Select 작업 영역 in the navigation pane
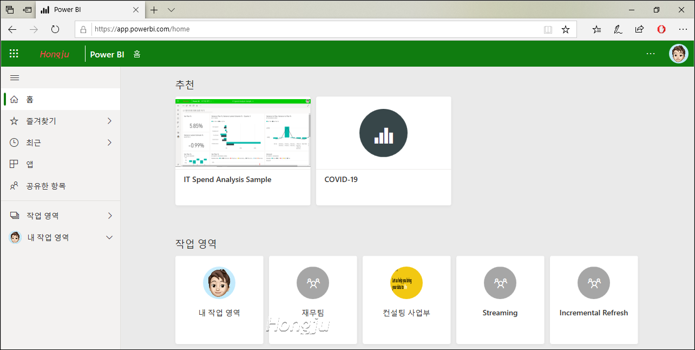Image resolution: width=695 pixels, height=350 pixels. [60, 216]
